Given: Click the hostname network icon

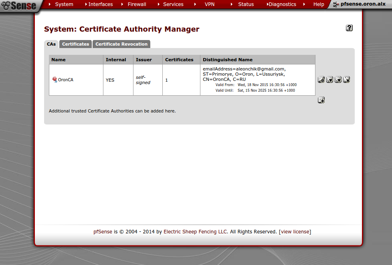Looking at the screenshot, I should point(336,4).
